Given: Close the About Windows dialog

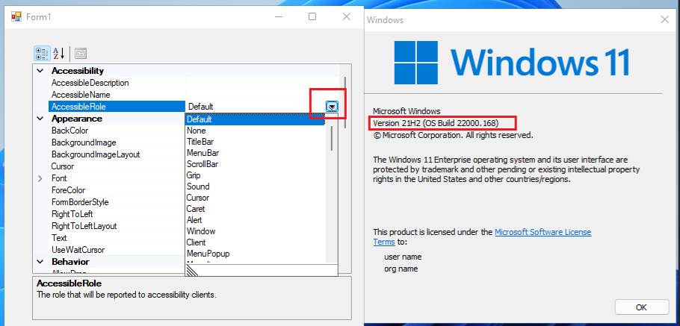Looking at the screenshot, I should (664, 19).
